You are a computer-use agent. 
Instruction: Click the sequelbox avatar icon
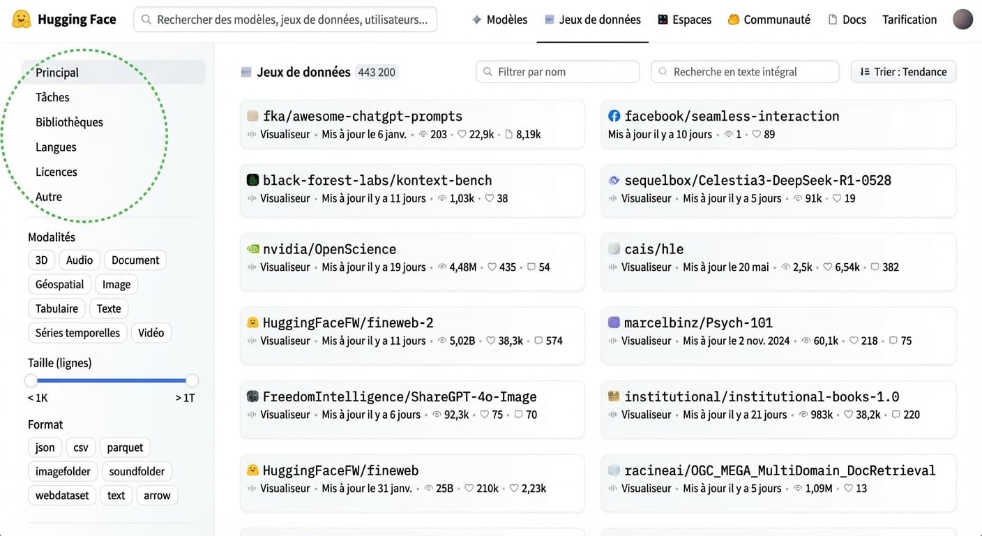pyautogui.click(x=614, y=180)
